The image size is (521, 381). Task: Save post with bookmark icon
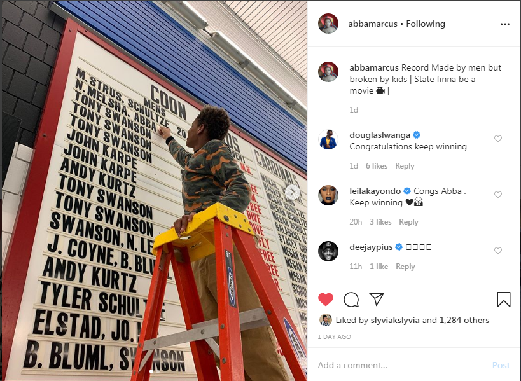504,300
